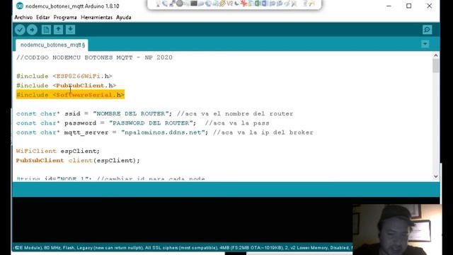The height and width of the screenshot is (255, 453).
Task: Open the Archivo menu
Action: [23, 17]
